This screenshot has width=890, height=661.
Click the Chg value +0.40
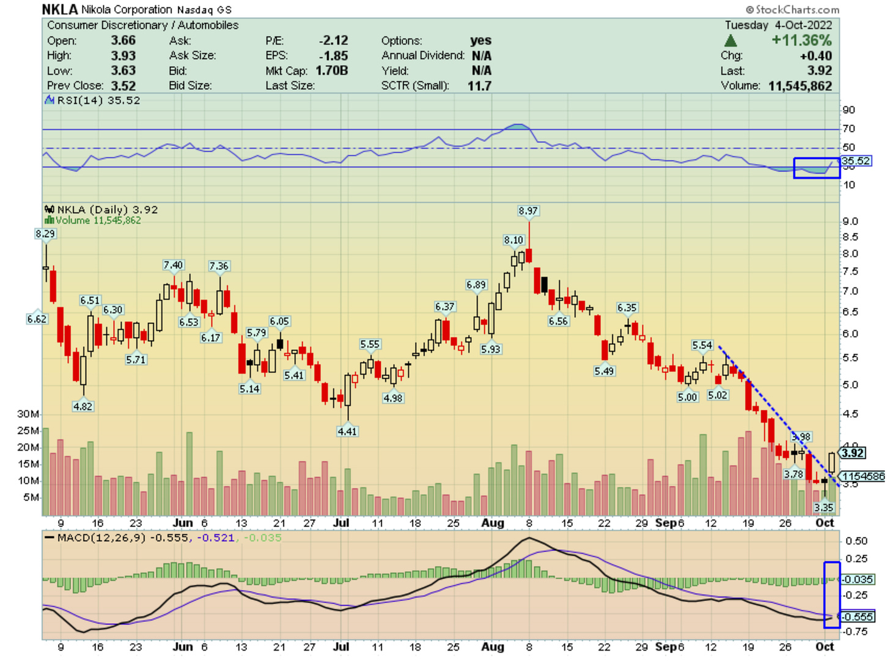816,56
